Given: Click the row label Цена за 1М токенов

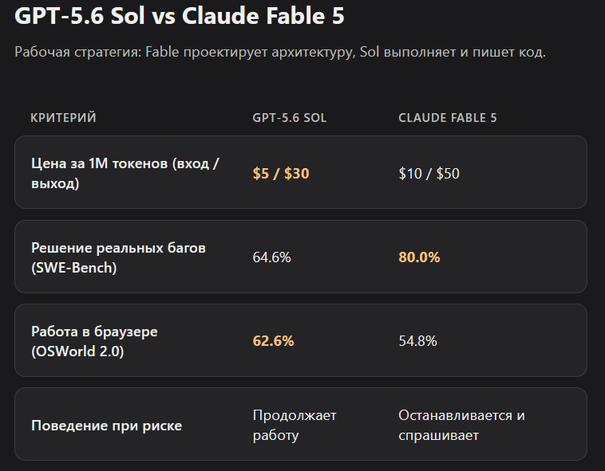Looking at the screenshot, I should 125,173.
